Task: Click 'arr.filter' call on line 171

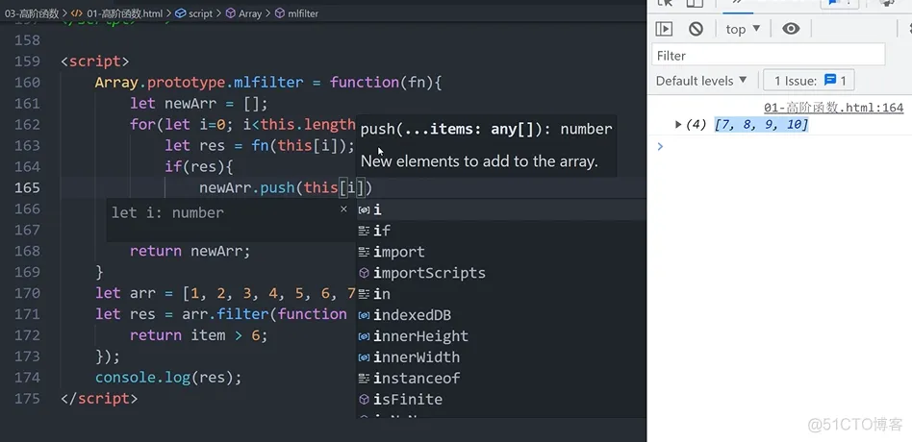Action: pos(225,314)
